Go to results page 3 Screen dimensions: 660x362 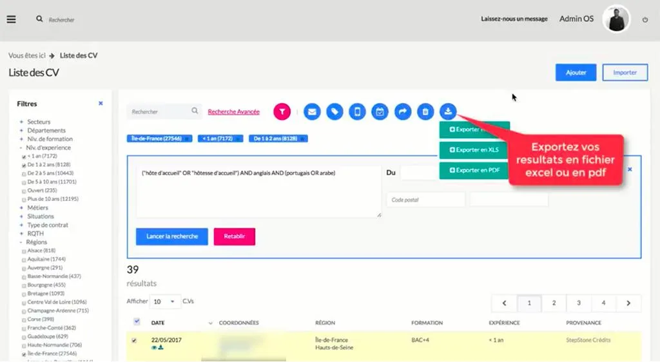579,303
